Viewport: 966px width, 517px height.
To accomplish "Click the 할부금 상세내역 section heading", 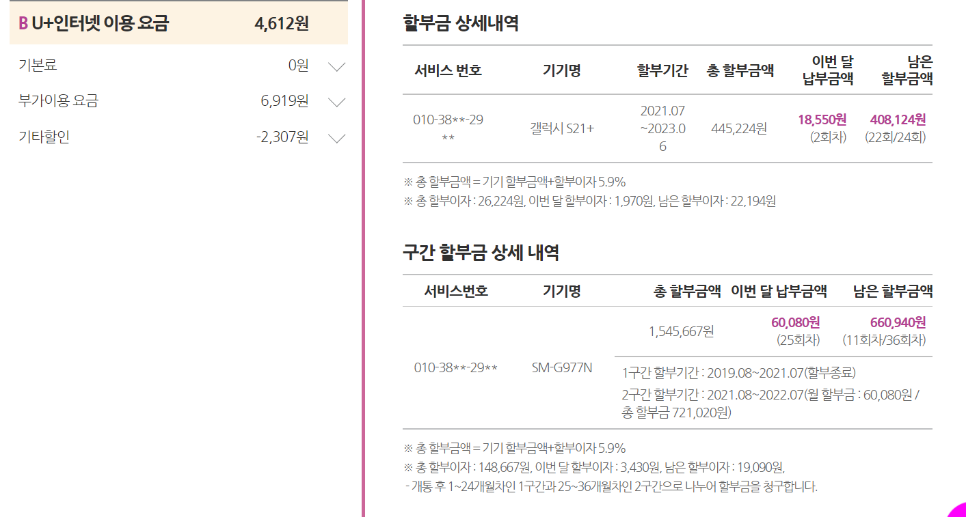I will click(460, 23).
